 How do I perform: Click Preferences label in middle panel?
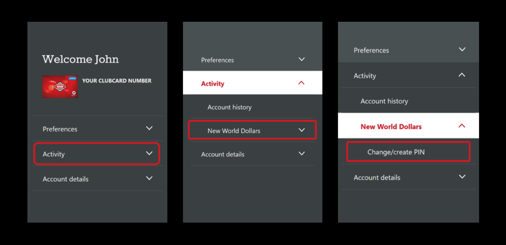pos(217,60)
